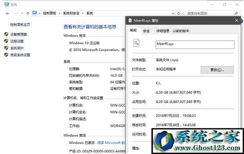Click the file icon in properties dialog

pos(136,43)
